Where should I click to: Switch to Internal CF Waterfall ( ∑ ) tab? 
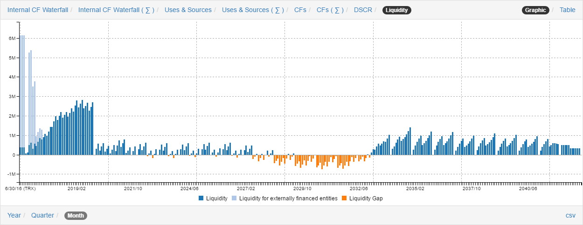116,10
